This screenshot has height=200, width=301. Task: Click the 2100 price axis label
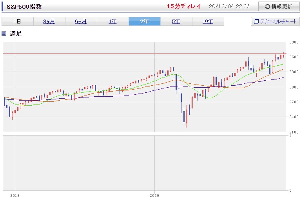pyautogui.click(x=294, y=132)
